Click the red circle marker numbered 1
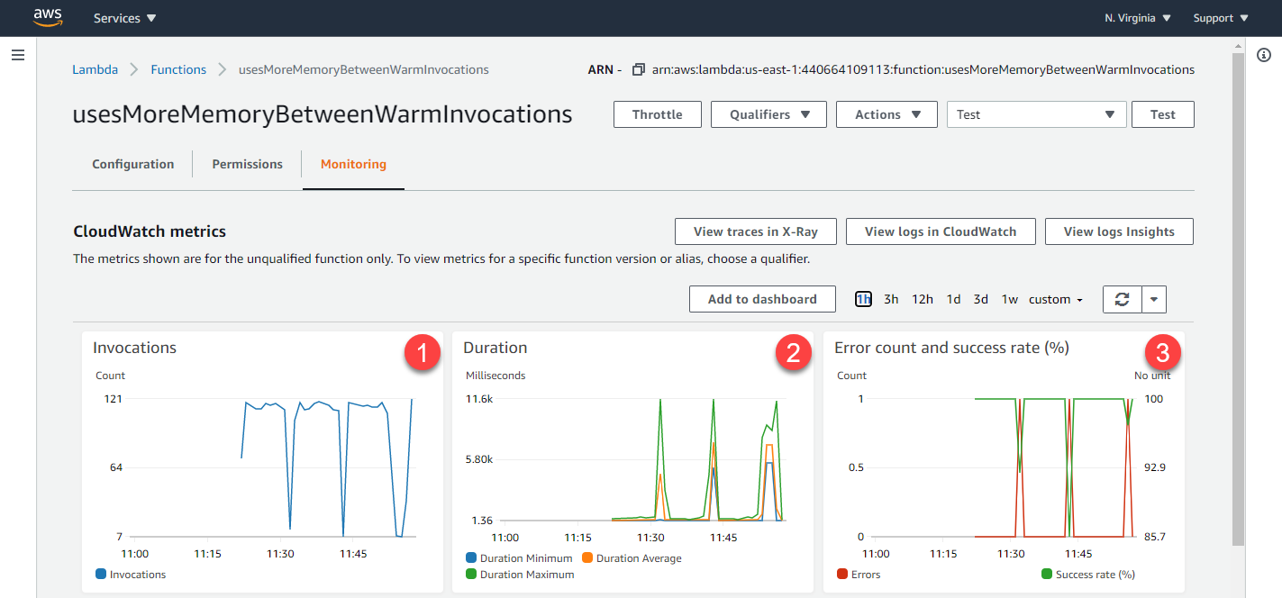The height and width of the screenshot is (598, 1282). tap(423, 352)
